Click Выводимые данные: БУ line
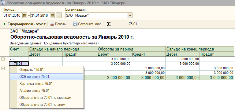The width and height of the screenshot is (235, 111). pos(54,43)
